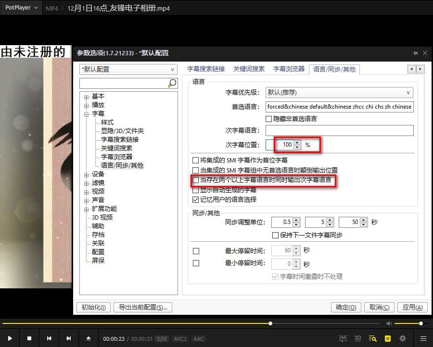
Task: Expand the 基本 tree node
Action: [x=87, y=97]
